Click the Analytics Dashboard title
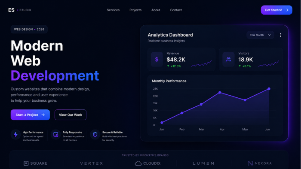This screenshot has width=301, height=169. point(170,35)
